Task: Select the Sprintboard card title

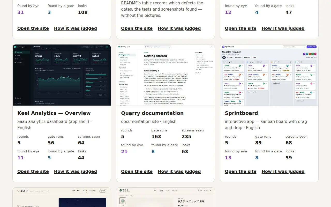Action: coord(241,113)
